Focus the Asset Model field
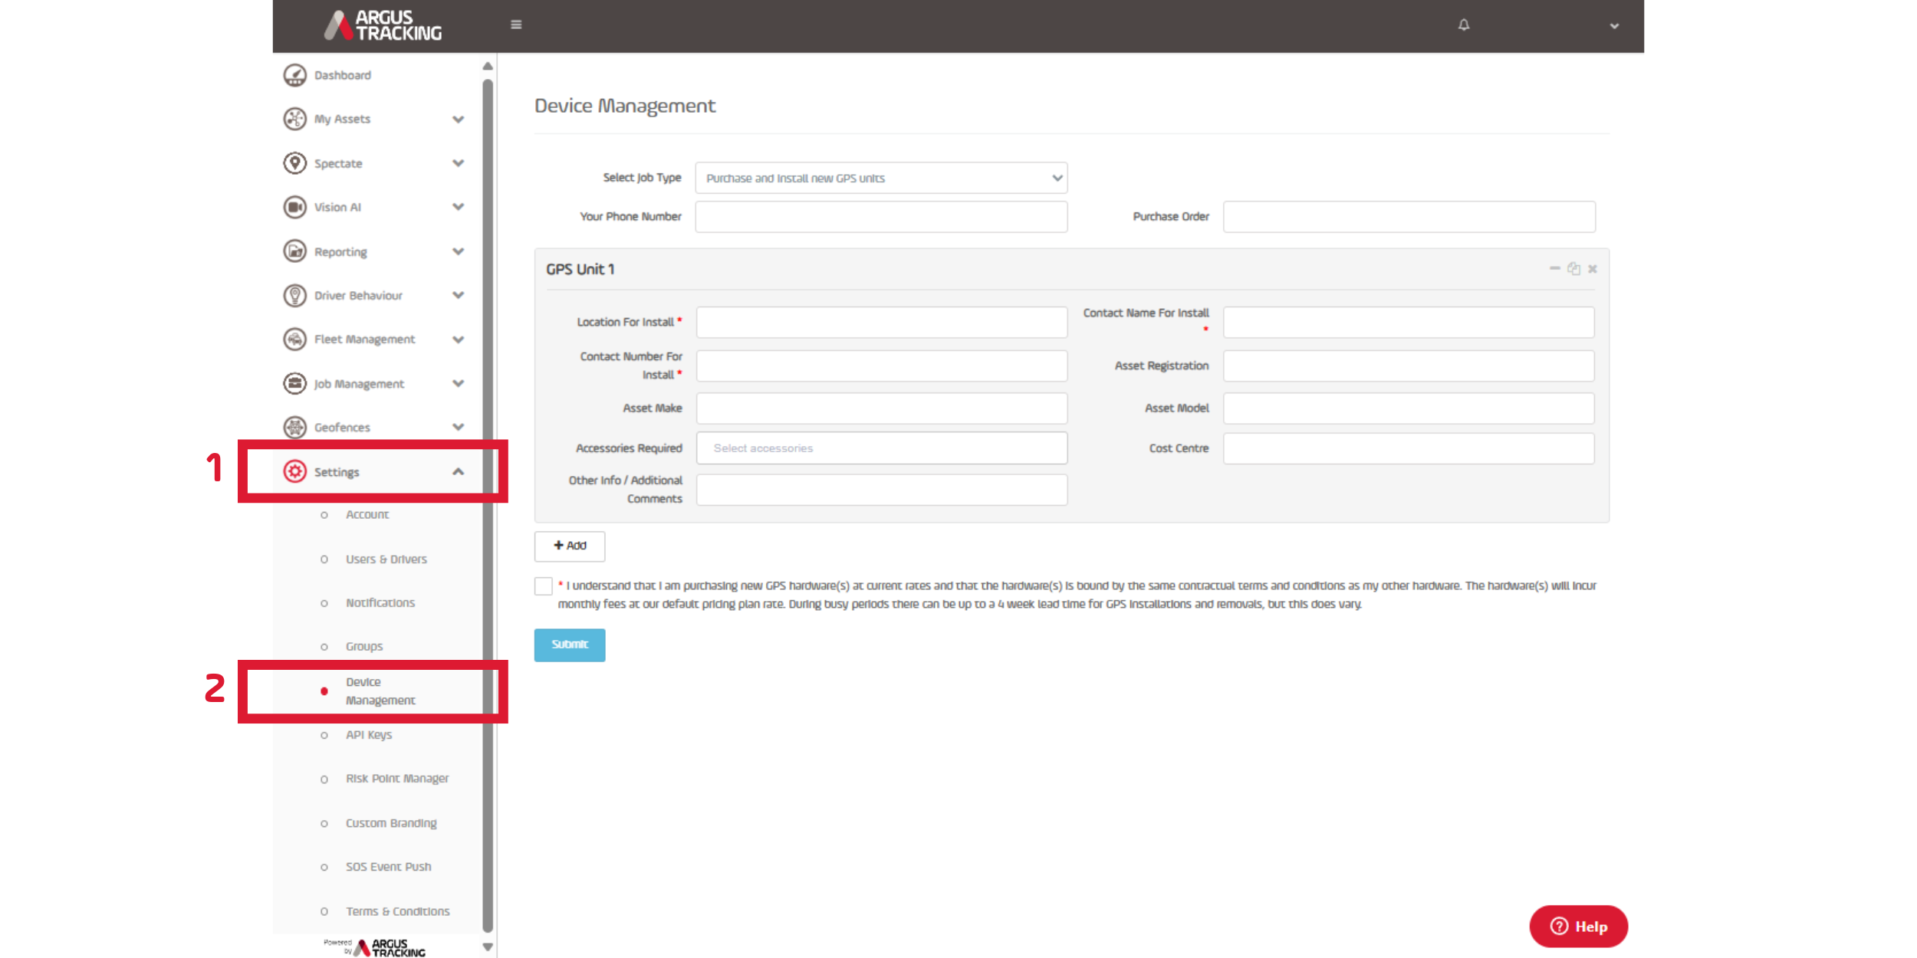This screenshot has width=1917, height=958. click(1409, 408)
